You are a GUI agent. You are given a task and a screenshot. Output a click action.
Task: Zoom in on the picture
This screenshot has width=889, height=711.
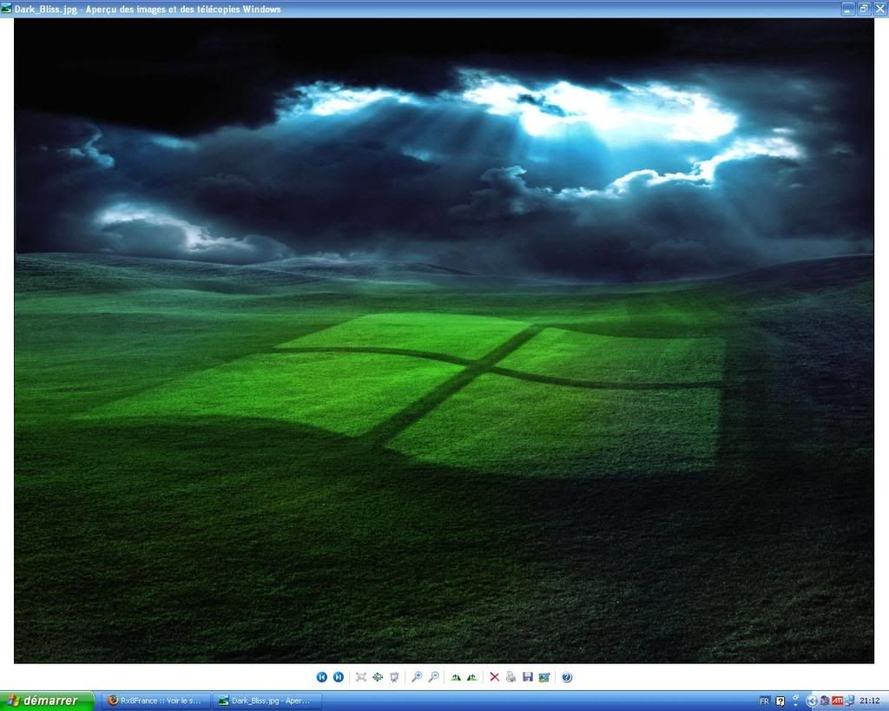[417, 677]
